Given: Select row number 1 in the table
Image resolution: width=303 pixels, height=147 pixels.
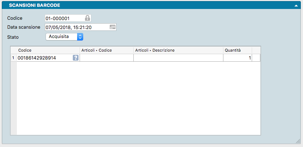Looking at the screenshot, I should coord(13,58).
